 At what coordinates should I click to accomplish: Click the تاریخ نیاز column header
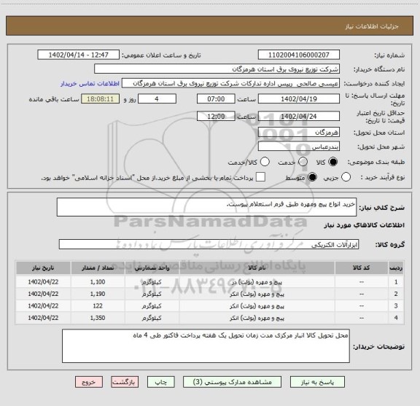point(43,268)
